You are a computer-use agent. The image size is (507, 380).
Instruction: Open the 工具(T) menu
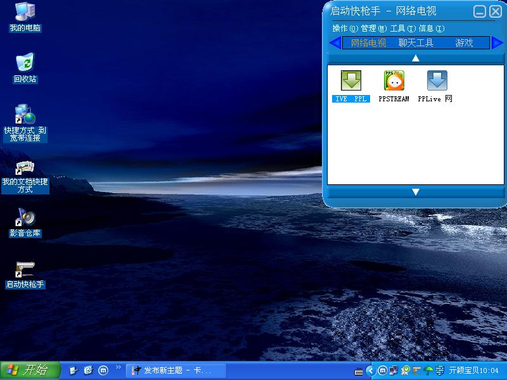click(403, 28)
